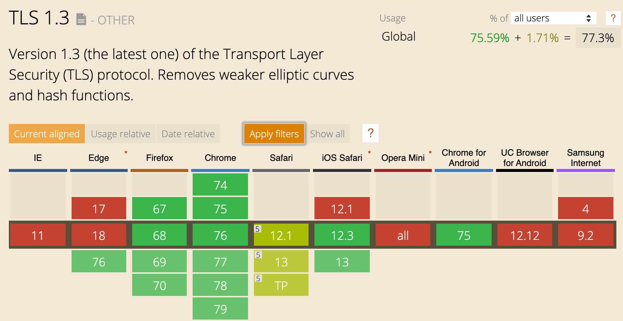The height and width of the screenshot is (321, 623).
Task: Click the asterisk next to iOS Safari header
Action: coord(369,152)
